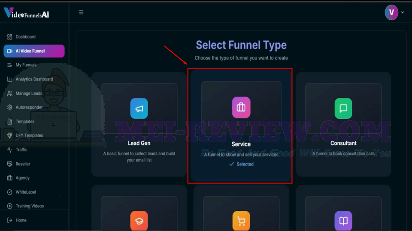Click the Traffic pulse icon

tap(10, 150)
